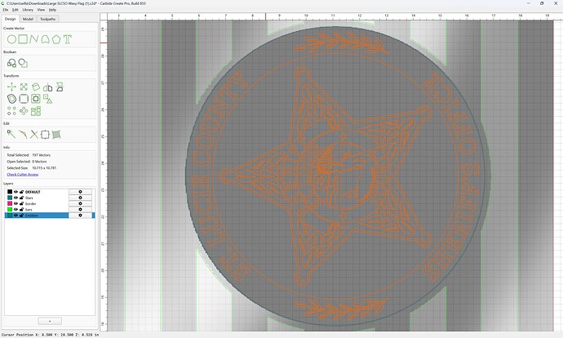Toggle the lock on Emblem layer
Image resolution: width=563 pixels, height=338 pixels.
(x=21, y=216)
